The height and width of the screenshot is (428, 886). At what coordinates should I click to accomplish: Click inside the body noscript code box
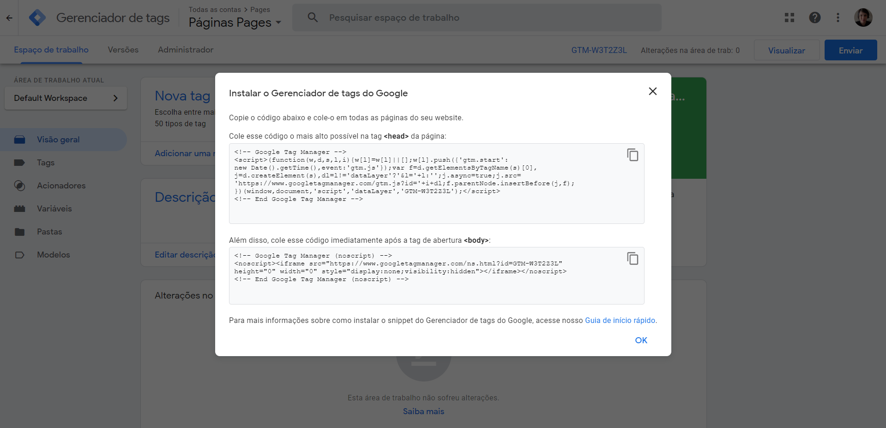[x=437, y=276]
